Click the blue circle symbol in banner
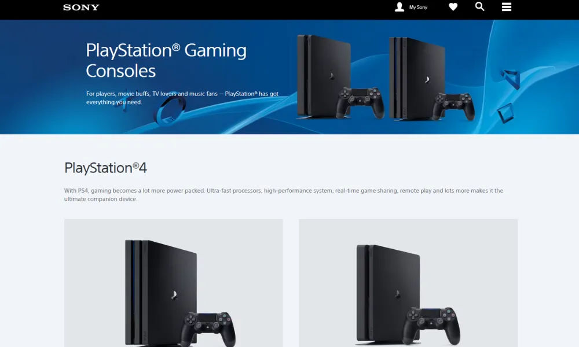 coord(170,110)
